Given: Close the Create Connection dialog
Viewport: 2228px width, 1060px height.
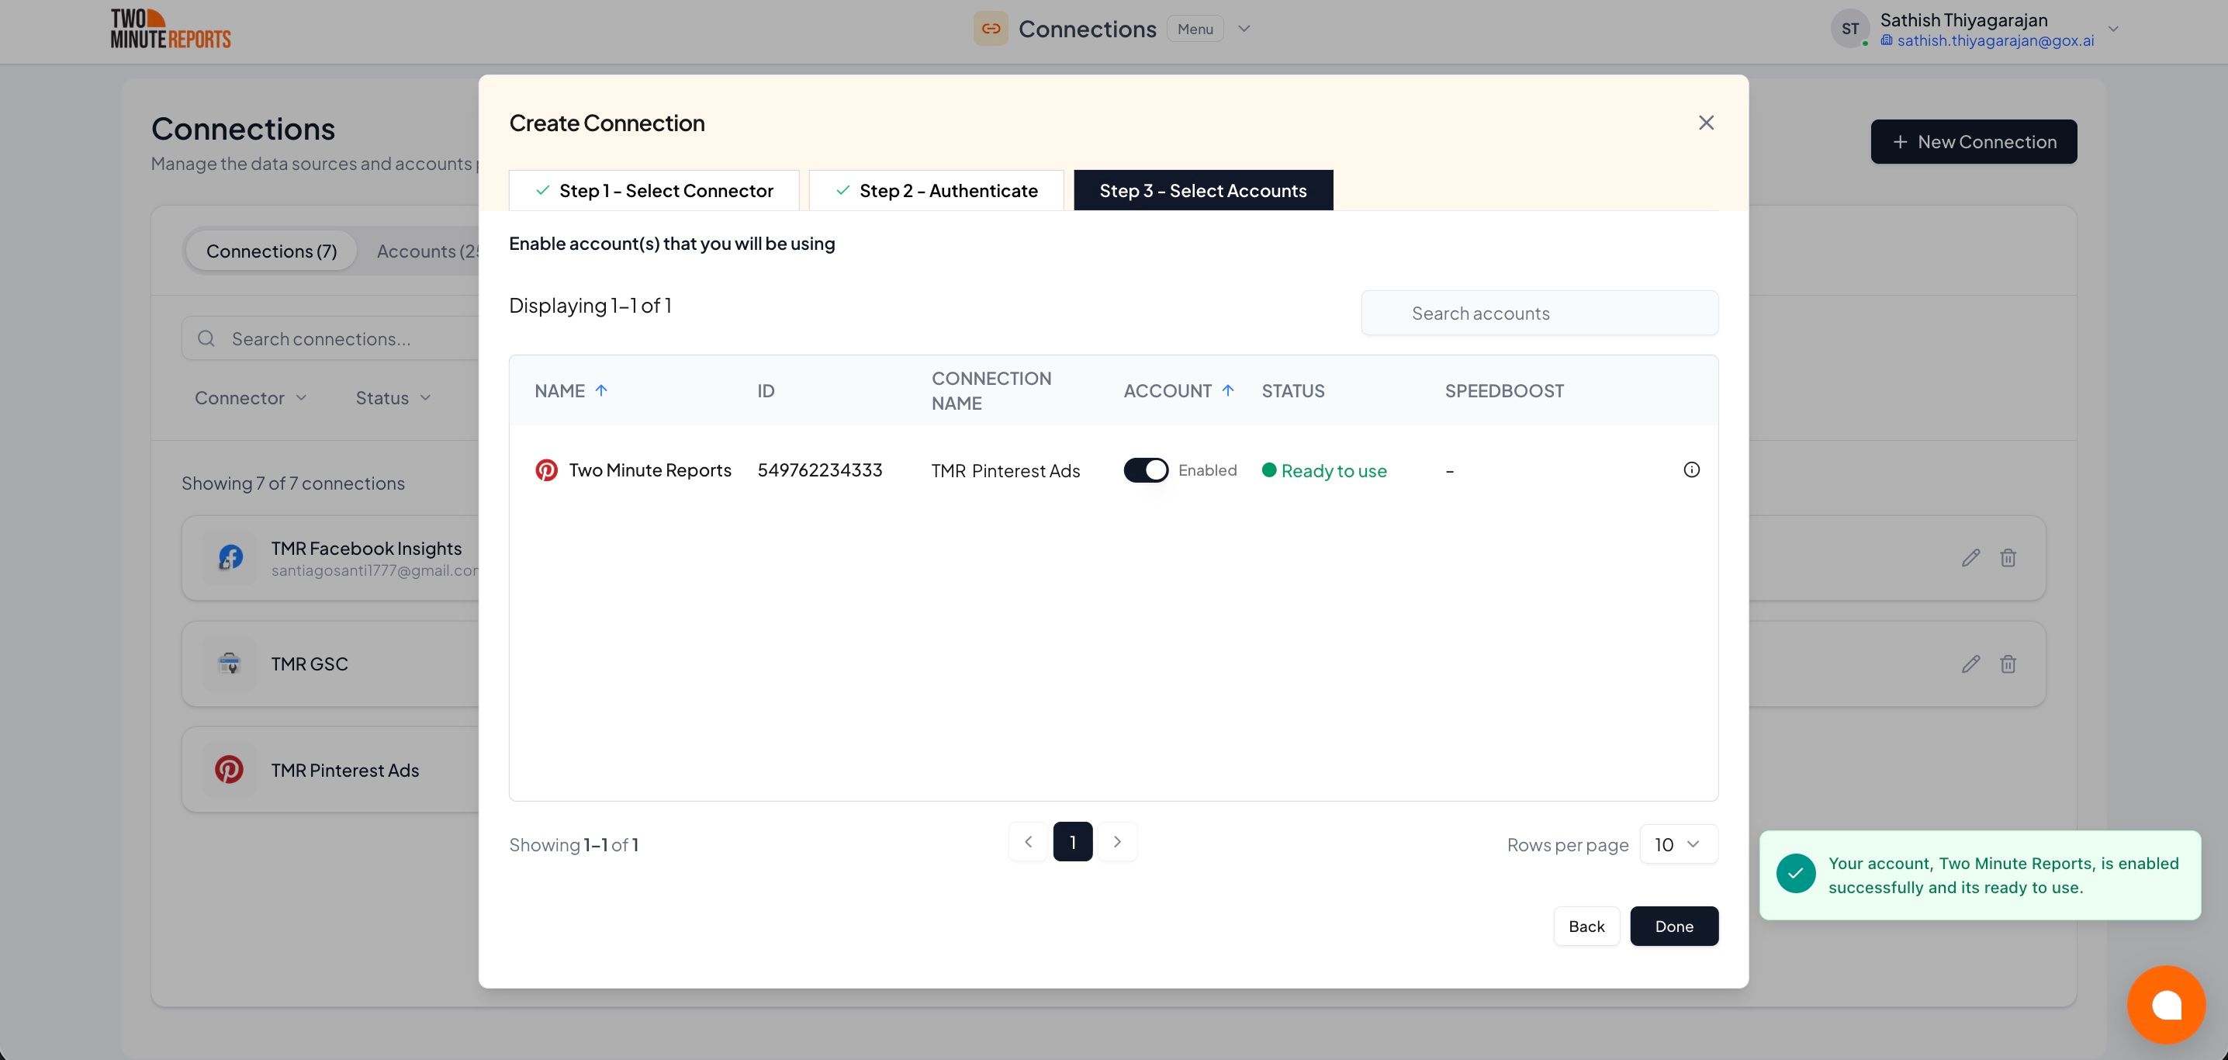Looking at the screenshot, I should 1706,123.
